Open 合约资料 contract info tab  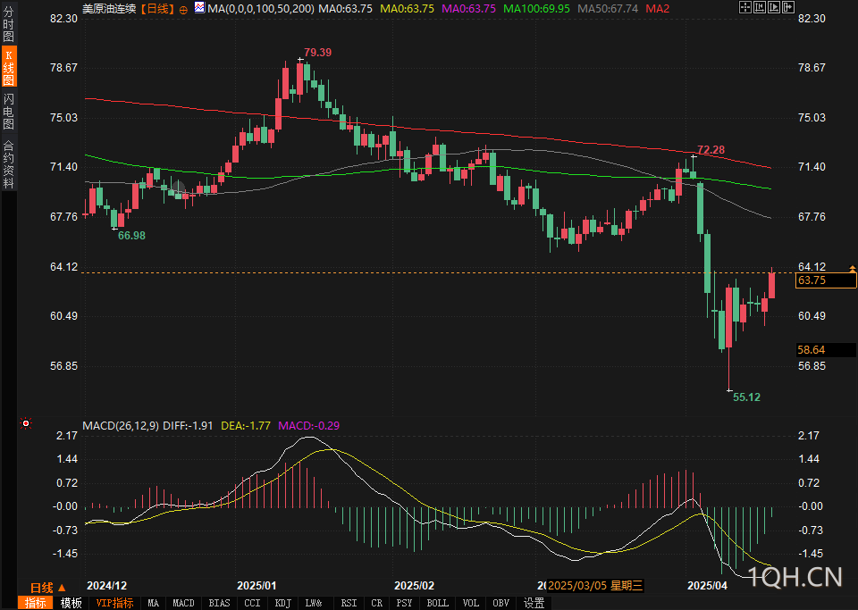[8, 164]
